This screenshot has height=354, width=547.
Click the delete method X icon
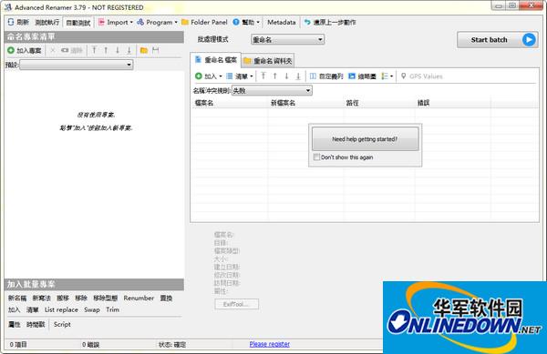53,50
